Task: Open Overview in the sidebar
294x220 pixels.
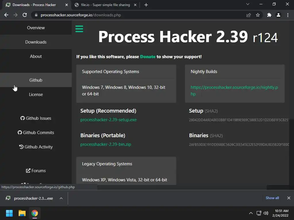Action: 36,28
